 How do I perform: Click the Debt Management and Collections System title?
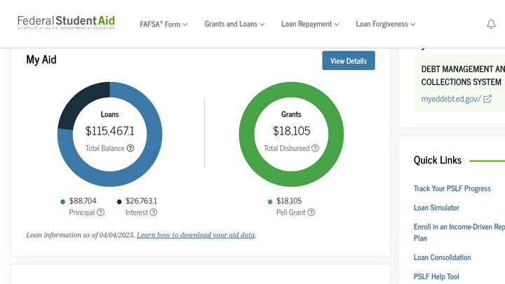(x=463, y=75)
